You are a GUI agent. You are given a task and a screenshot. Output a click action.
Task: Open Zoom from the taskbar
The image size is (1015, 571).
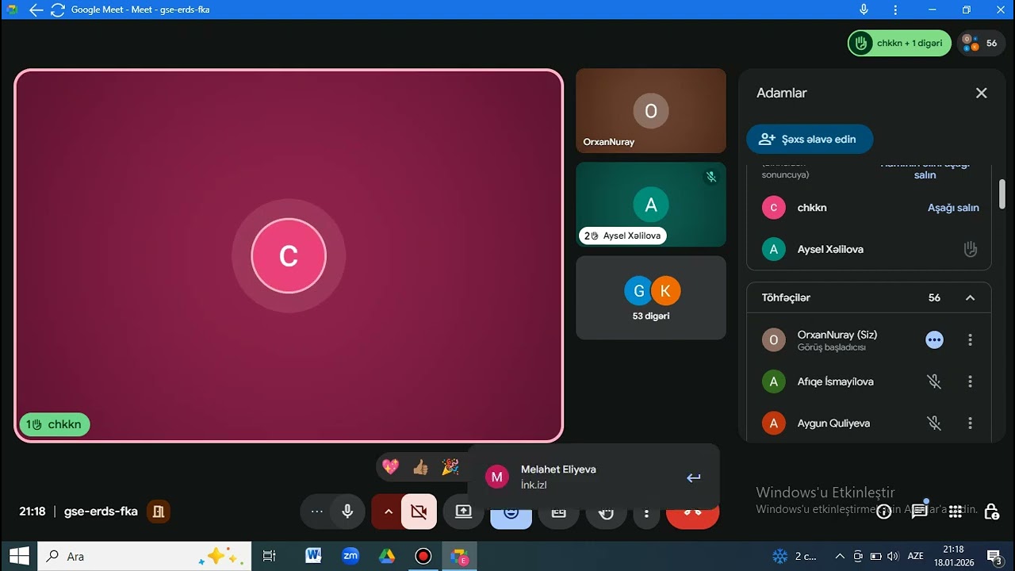click(x=350, y=556)
